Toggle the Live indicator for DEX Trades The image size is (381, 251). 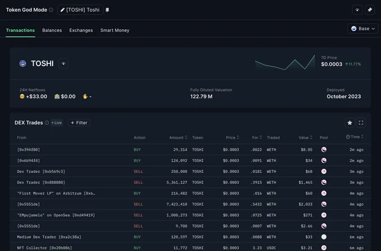(x=57, y=123)
